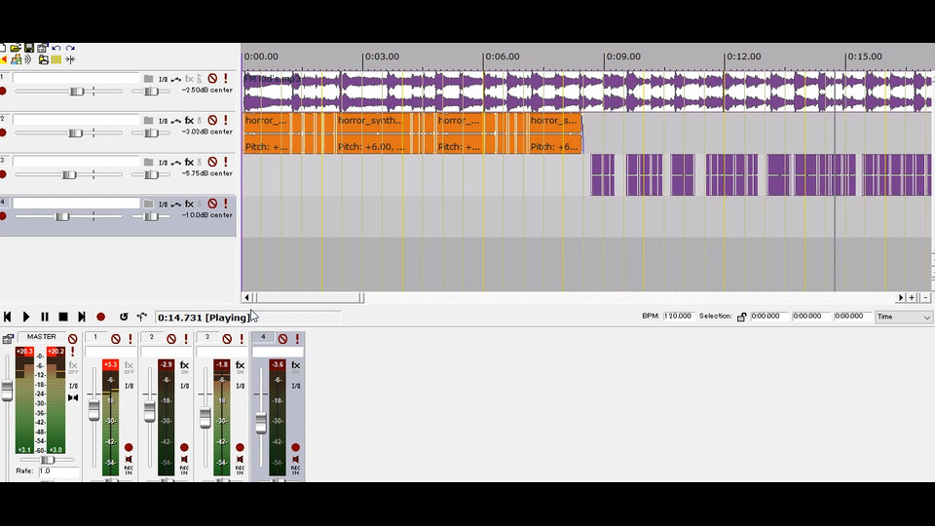935x526 pixels.
Task: Stop playback with the stop button
Action: pyautogui.click(x=63, y=318)
